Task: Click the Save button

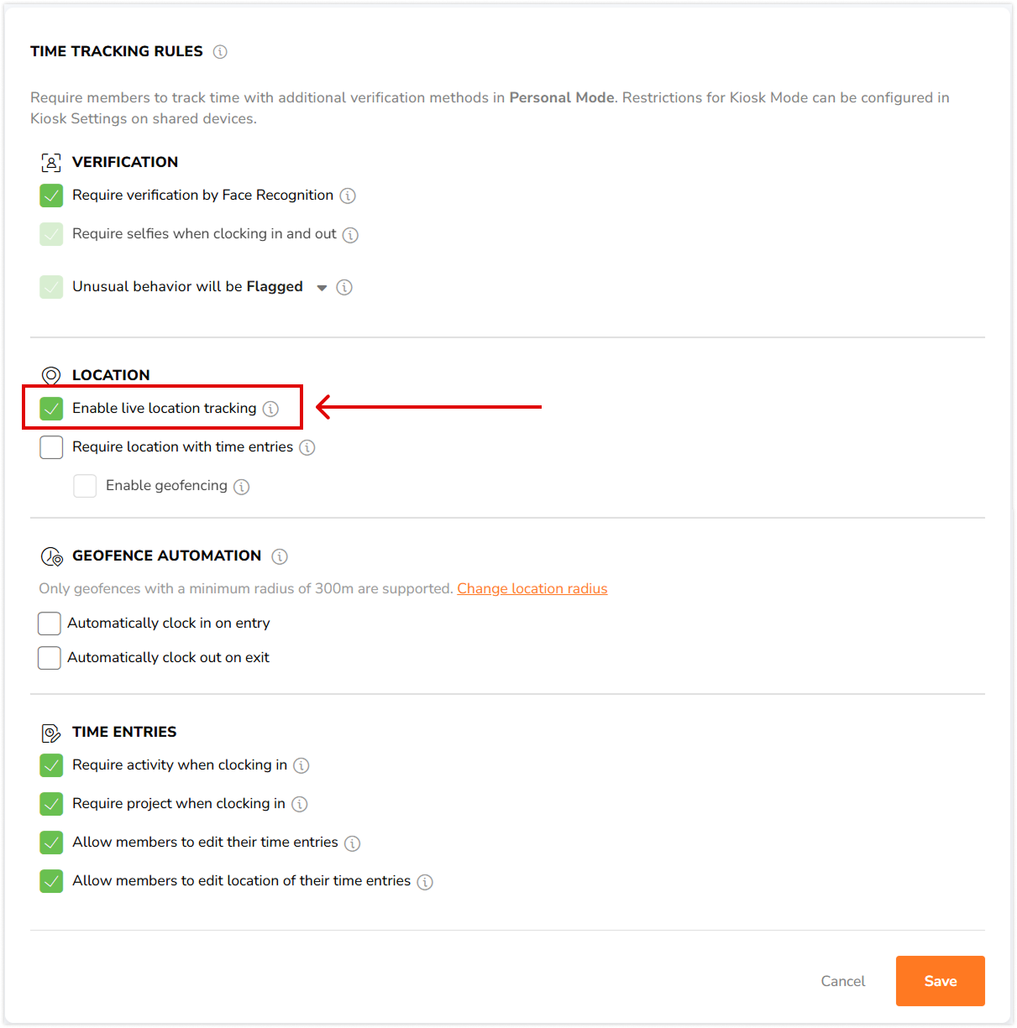Action: tap(940, 981)
